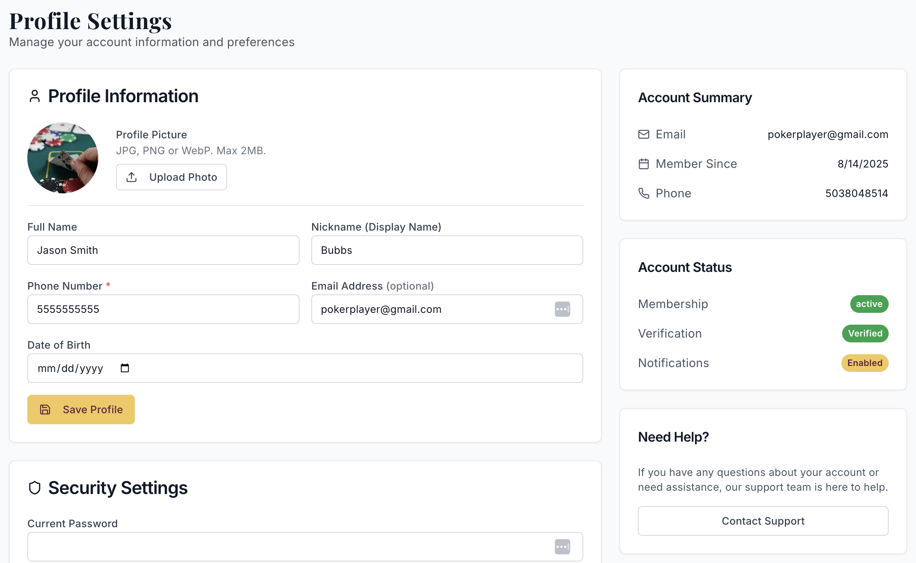Screen dimensions: 916x563
Task: Select the Full Name input containing Jason Smith
Action: click(x=163, y=250)
